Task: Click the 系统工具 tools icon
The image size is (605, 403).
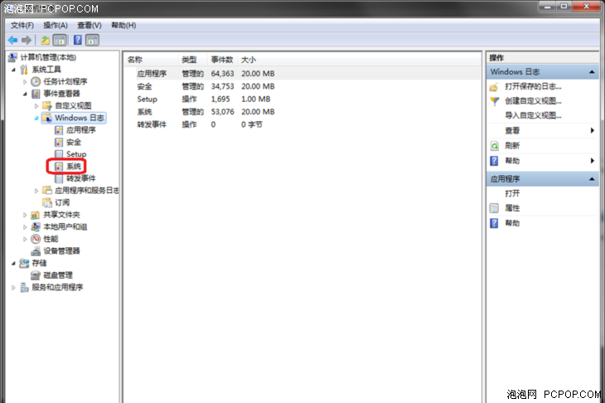Action: [x=24, y=70]
